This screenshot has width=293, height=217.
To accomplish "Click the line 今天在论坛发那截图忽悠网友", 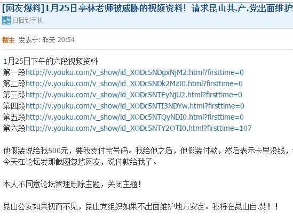I will (80, 162).
